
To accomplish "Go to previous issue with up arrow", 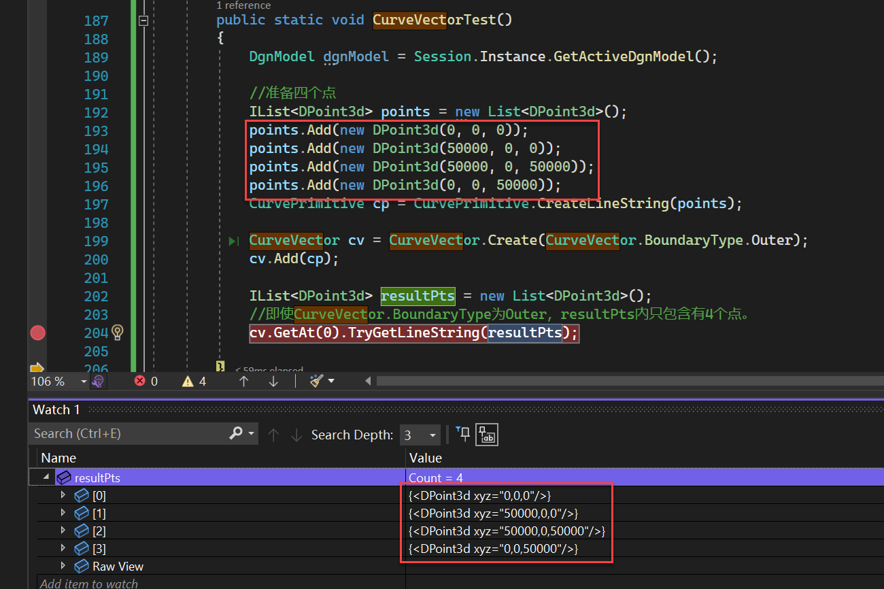I will click(x=244, y=381).
